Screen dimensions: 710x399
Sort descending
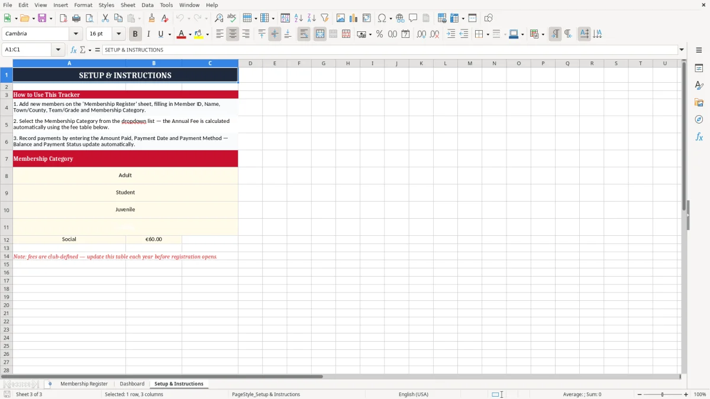click(x=312, y=18)
